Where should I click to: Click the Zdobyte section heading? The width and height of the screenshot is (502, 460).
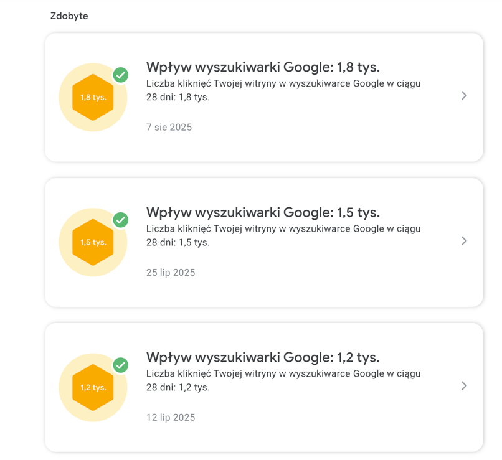point(69,16)
